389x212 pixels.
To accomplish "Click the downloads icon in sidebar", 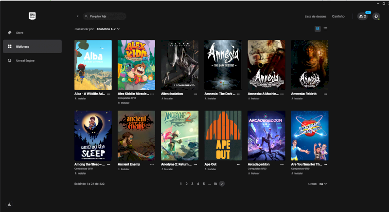I will pos(9,204).
